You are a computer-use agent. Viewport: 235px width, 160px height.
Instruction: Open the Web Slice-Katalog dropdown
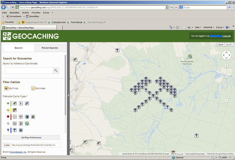(105, 22)
